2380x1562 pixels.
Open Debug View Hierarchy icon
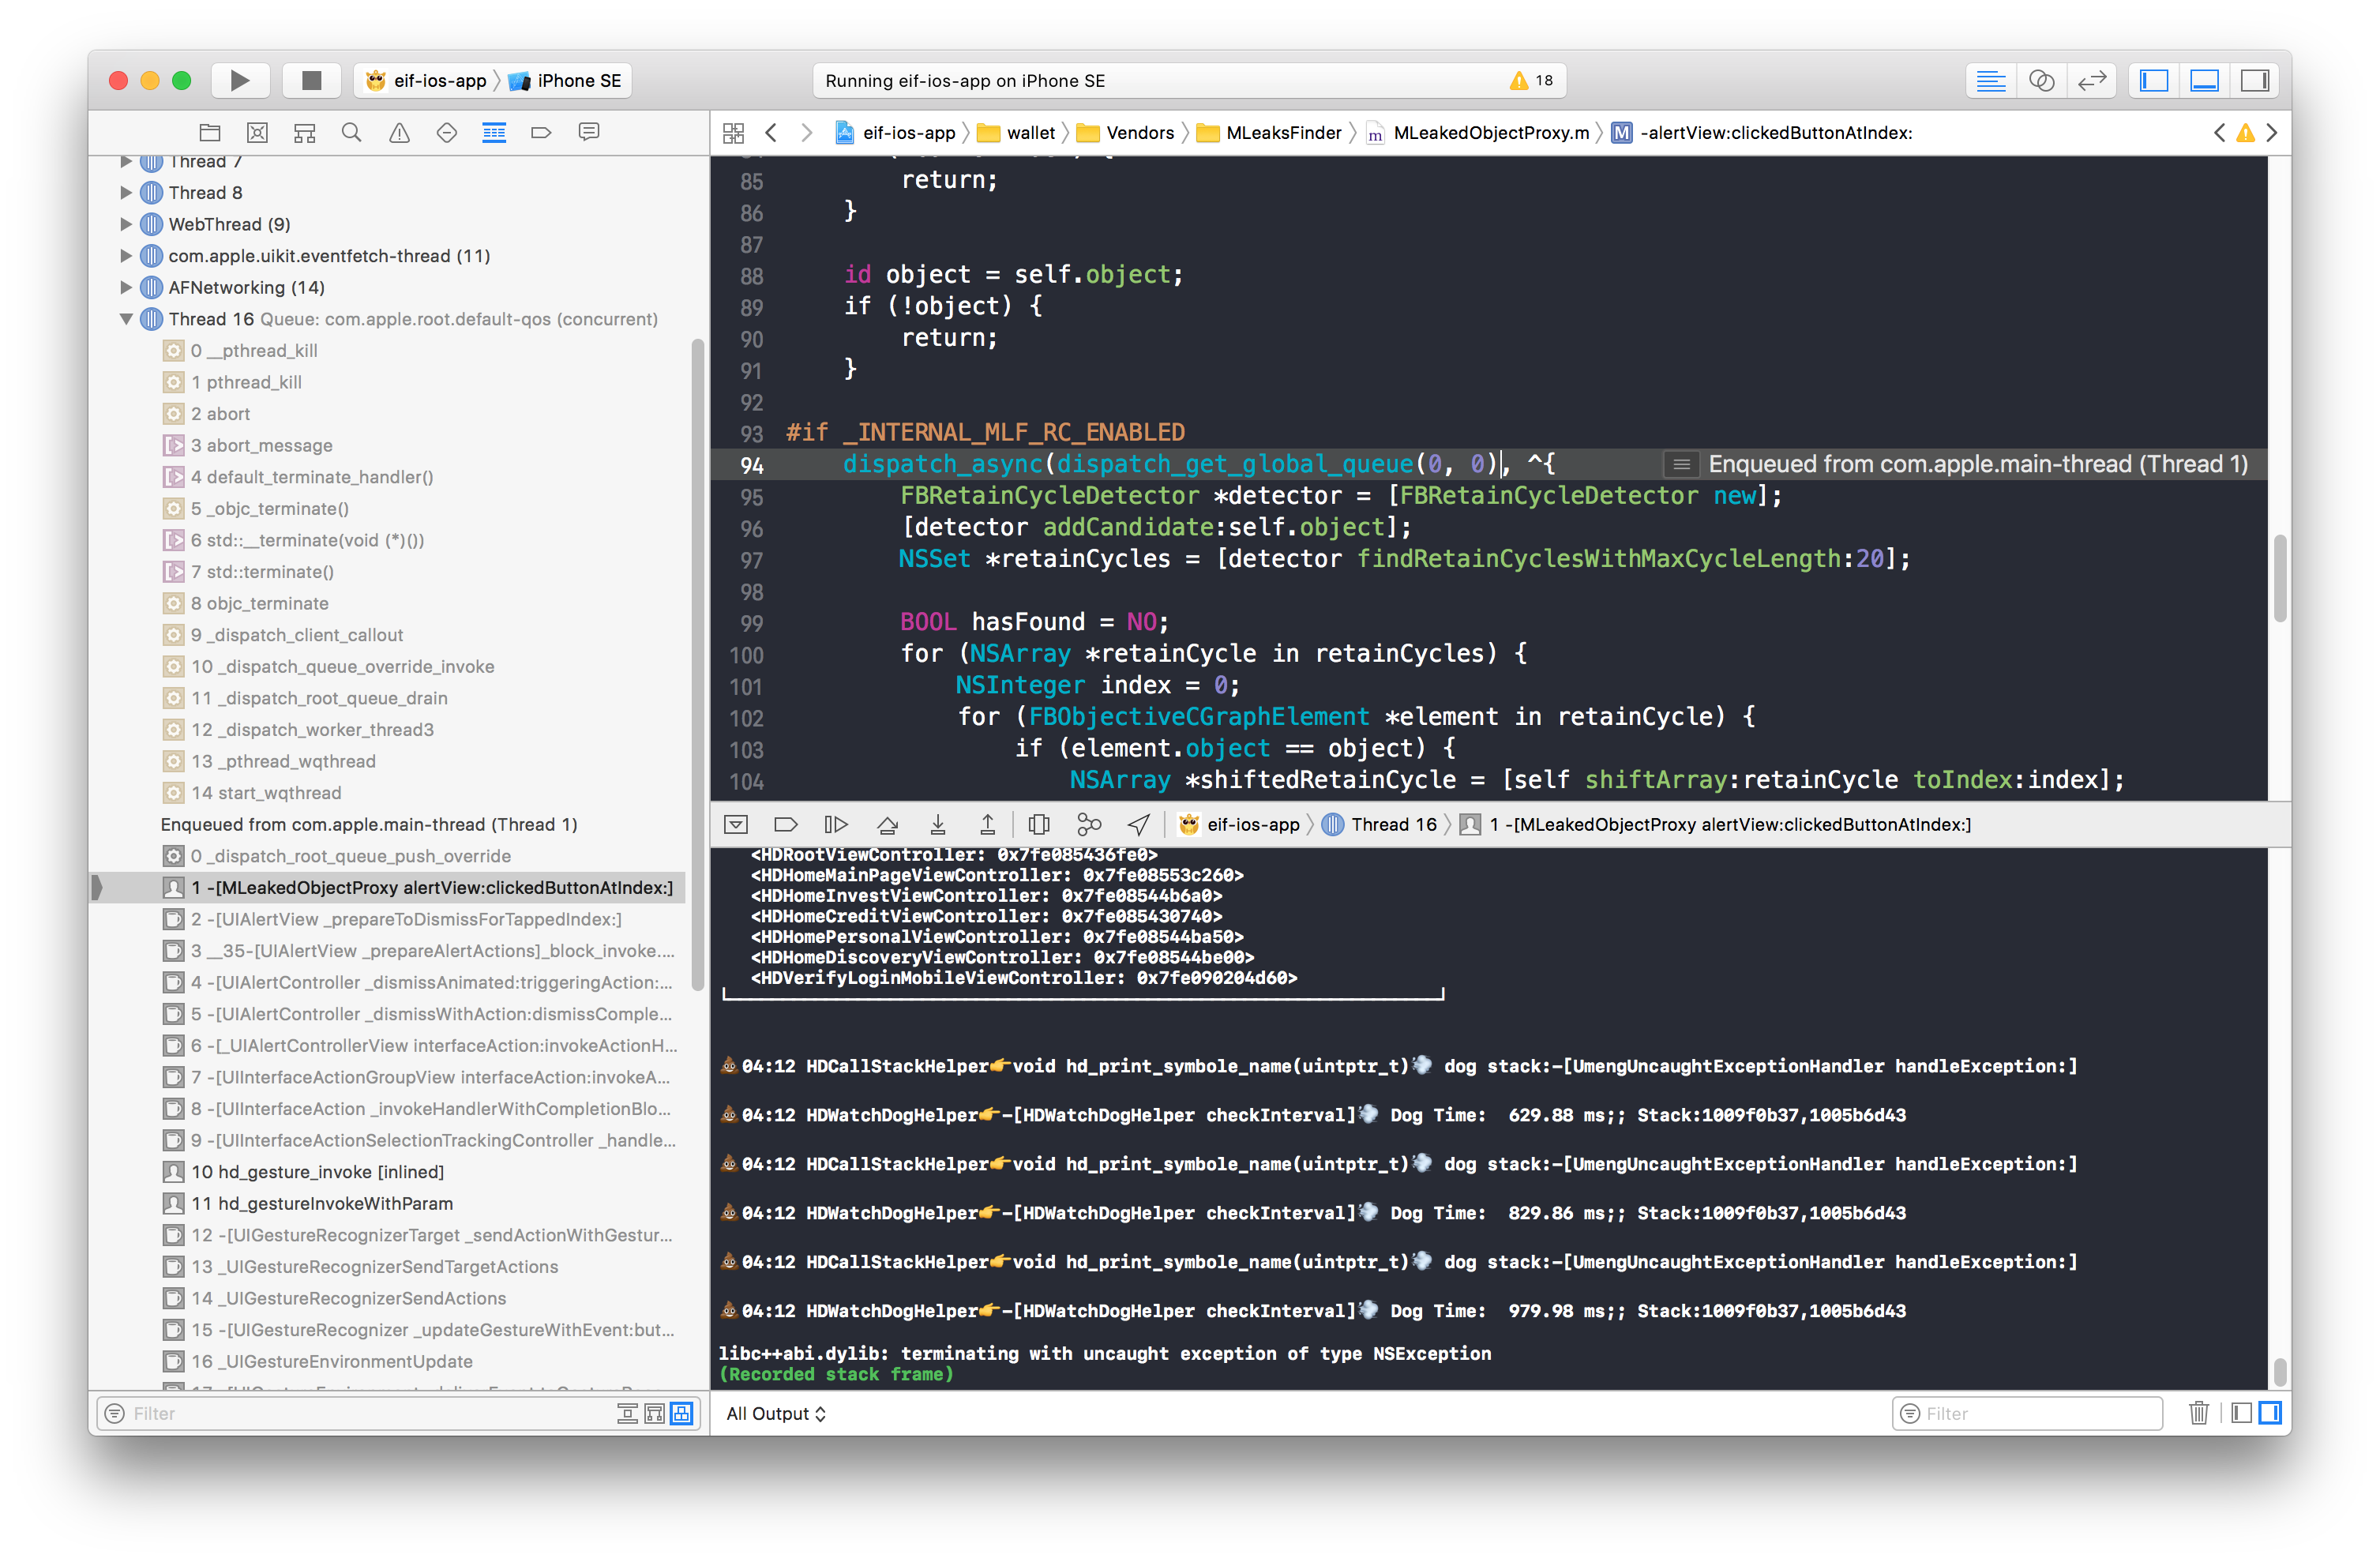1039,824
